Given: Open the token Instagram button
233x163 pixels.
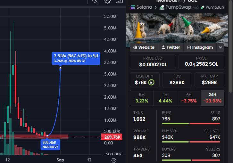Looking at the screenshot, I should (x=200, y=47).
